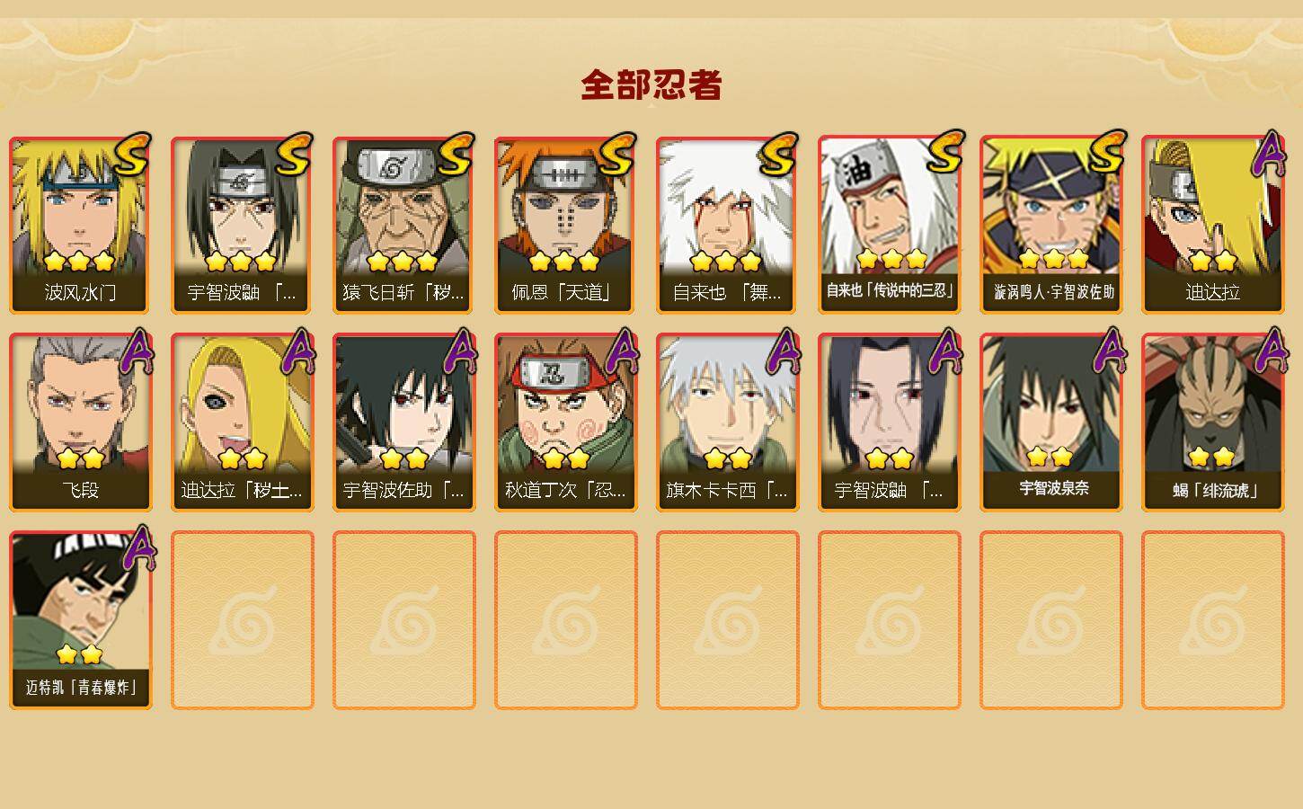This screenshot has width=1303, height=809.
Task: Open the 佩恩「天道」 character card
Action: pos(566,225)
